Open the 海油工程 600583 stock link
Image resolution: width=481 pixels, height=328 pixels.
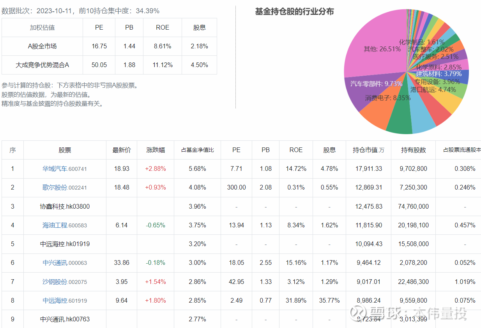(65, 225)
